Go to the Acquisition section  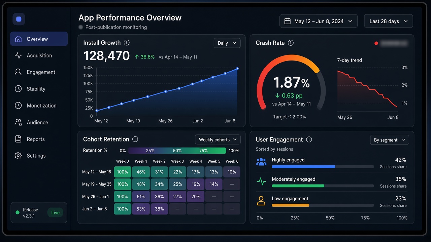[39, 55]
